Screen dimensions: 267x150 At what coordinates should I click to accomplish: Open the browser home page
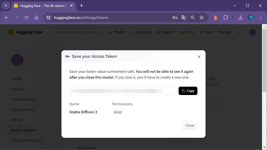[x=36, y=17]
